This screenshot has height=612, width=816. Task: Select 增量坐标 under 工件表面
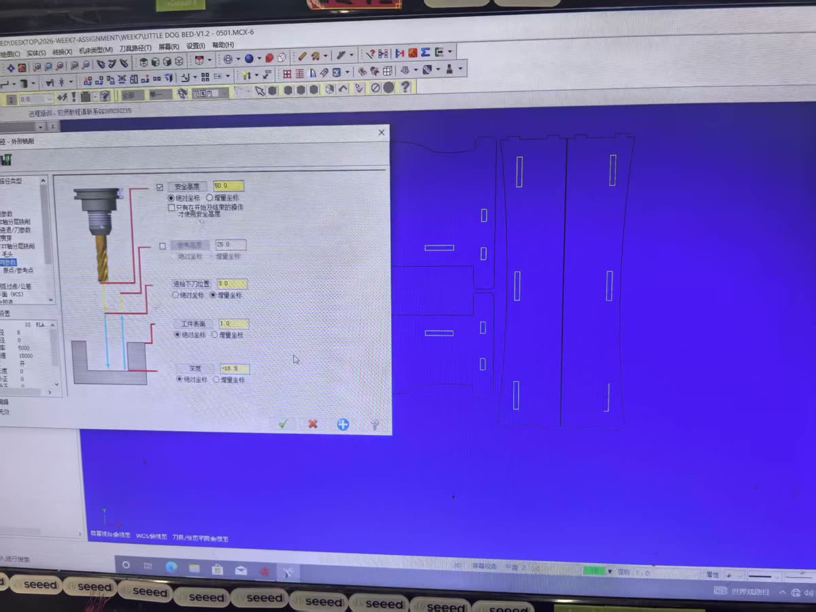click(215, 335)
